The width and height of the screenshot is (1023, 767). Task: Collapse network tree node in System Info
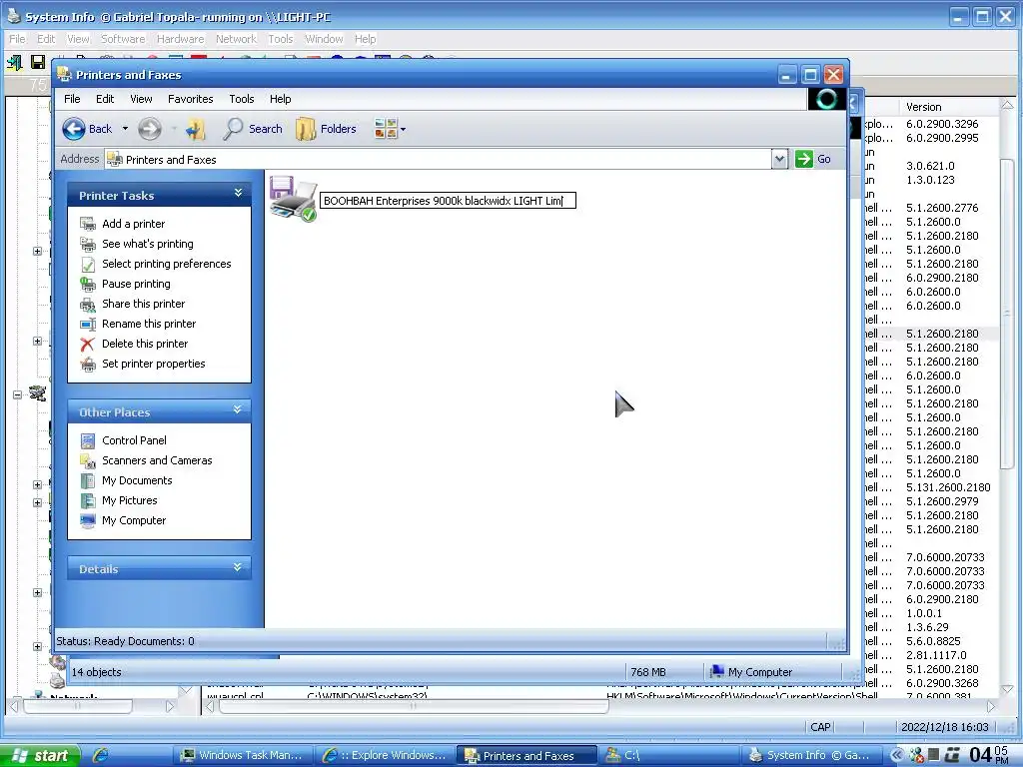18,393
